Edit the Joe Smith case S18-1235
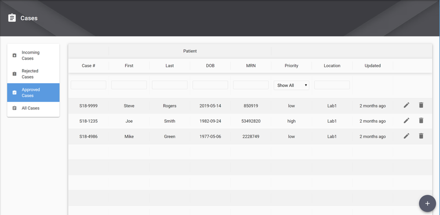The width and height of the screenshot is (440, 215). [406, 120]
